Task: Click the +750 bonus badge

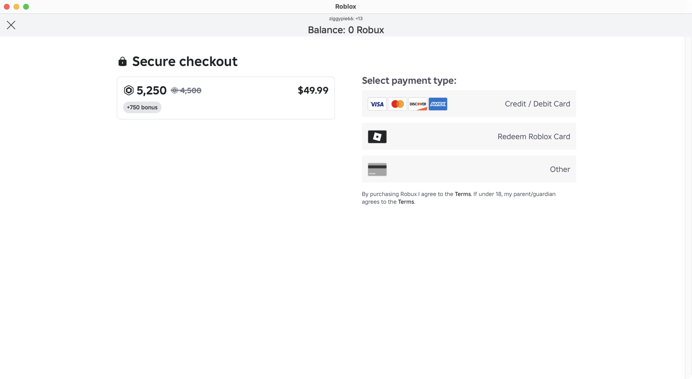Action: click(142, 107)
